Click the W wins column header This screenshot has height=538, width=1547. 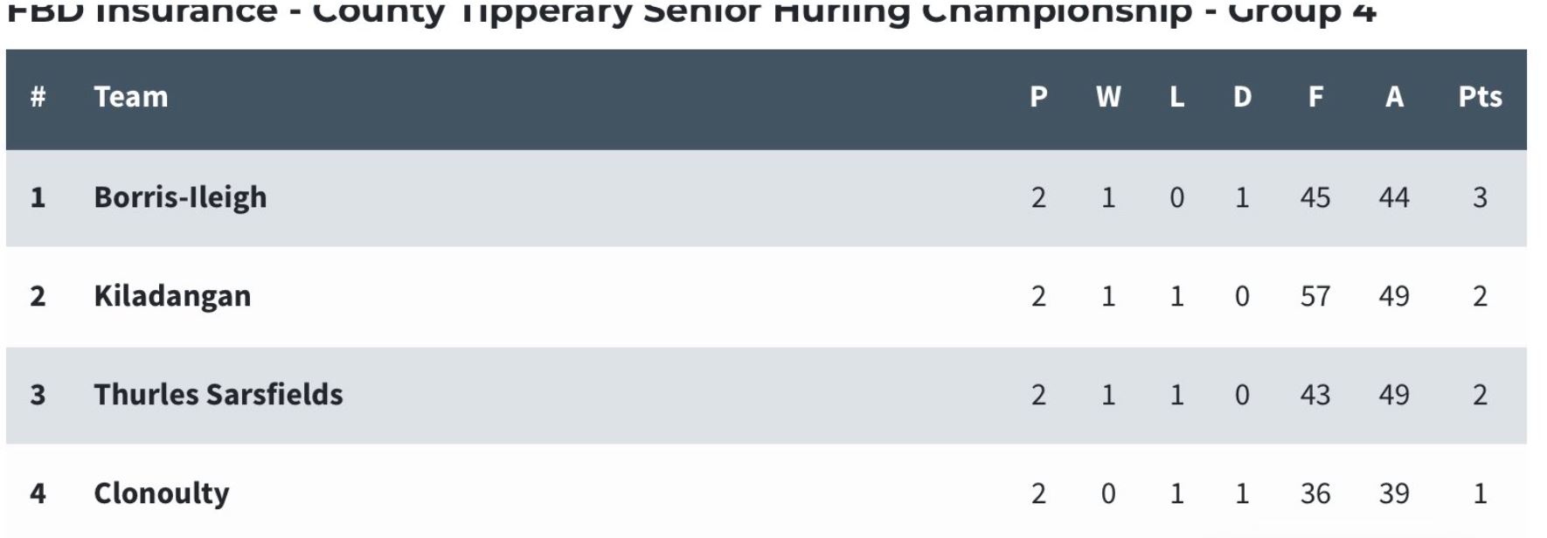point(1108,97)
